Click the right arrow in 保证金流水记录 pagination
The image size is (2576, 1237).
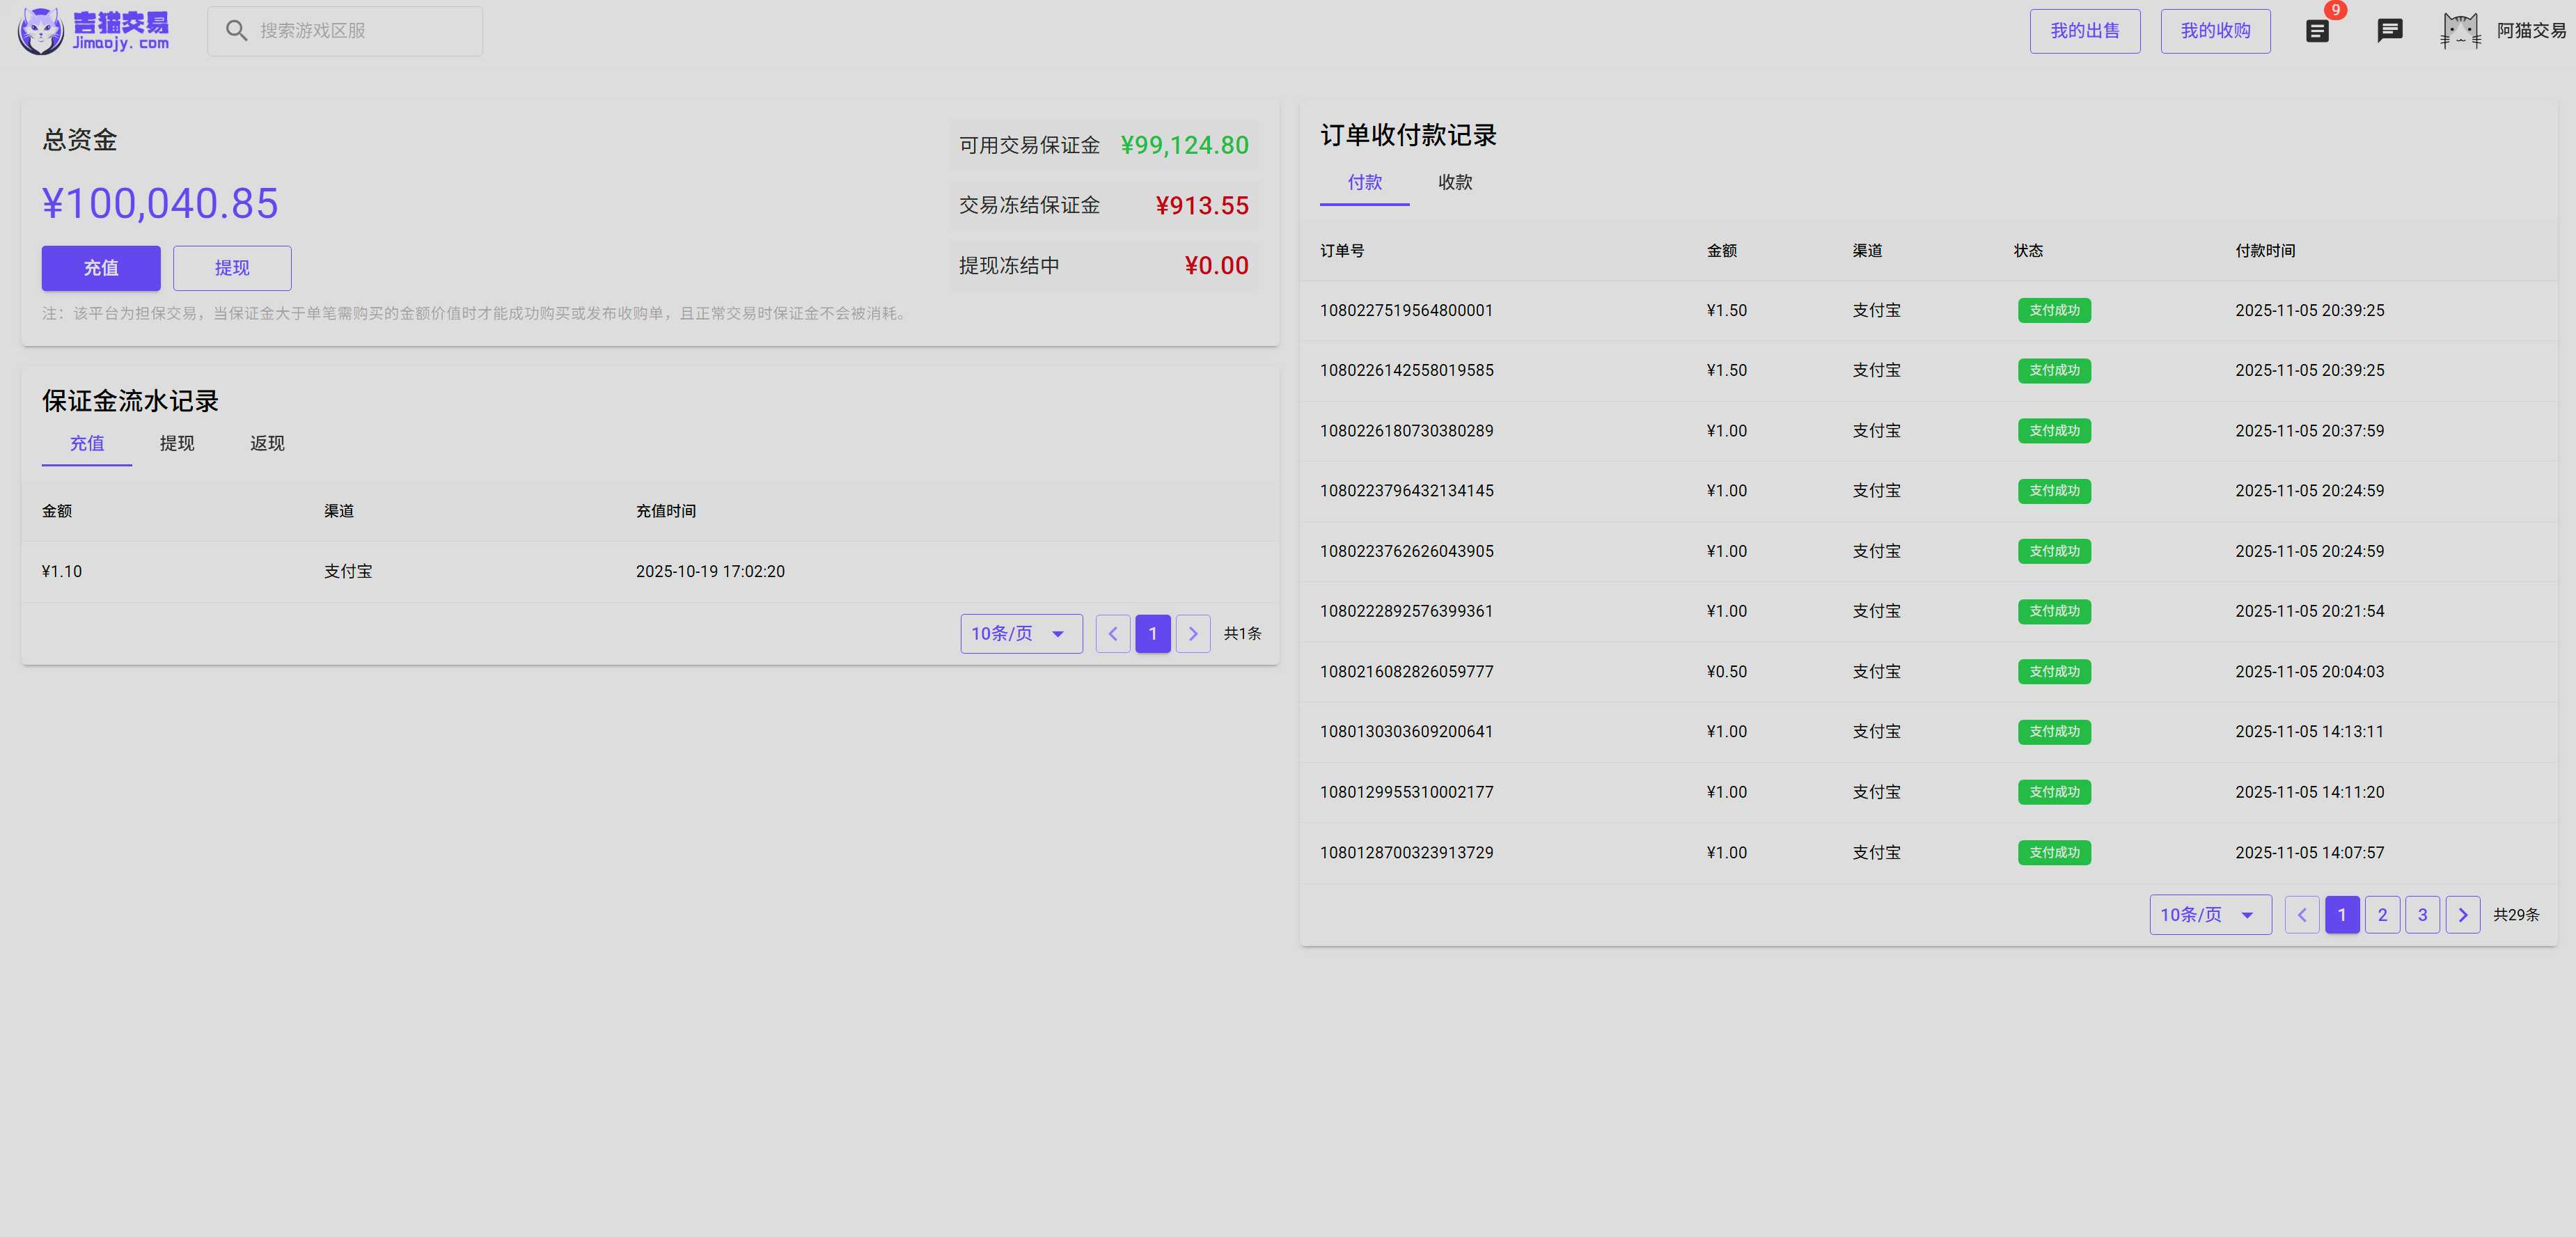coord(1192,633)
